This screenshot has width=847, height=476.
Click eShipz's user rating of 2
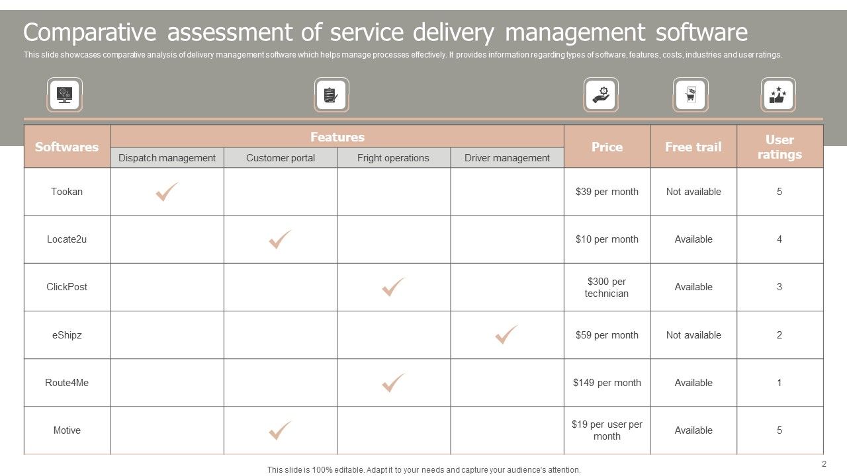pos(780,335)
